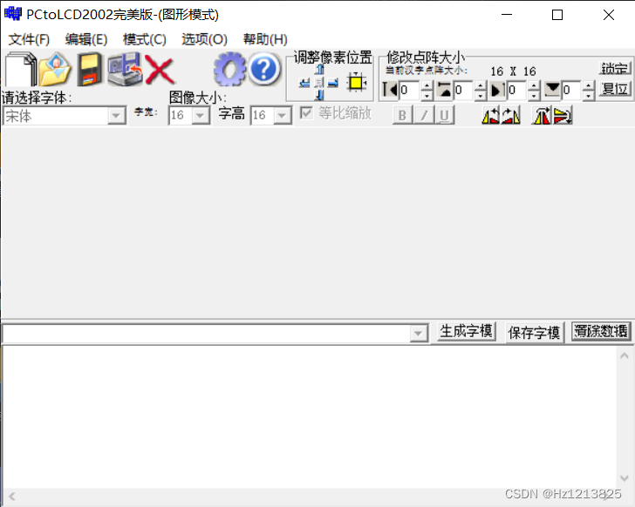Open the 字高 height dropdown
This screenshot has width=635, height=507.
point(283,116)
